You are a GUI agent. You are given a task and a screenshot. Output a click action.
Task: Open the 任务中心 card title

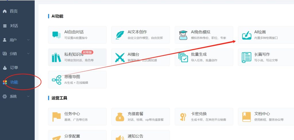click(72, 114)
